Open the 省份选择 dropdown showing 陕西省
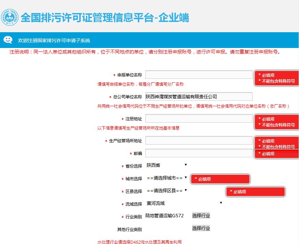Screen dimensions: 299x244 [x=167, y=165]
